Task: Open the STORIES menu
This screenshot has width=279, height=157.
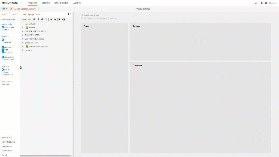Action: pyautogui.click(x=46, y=3)
